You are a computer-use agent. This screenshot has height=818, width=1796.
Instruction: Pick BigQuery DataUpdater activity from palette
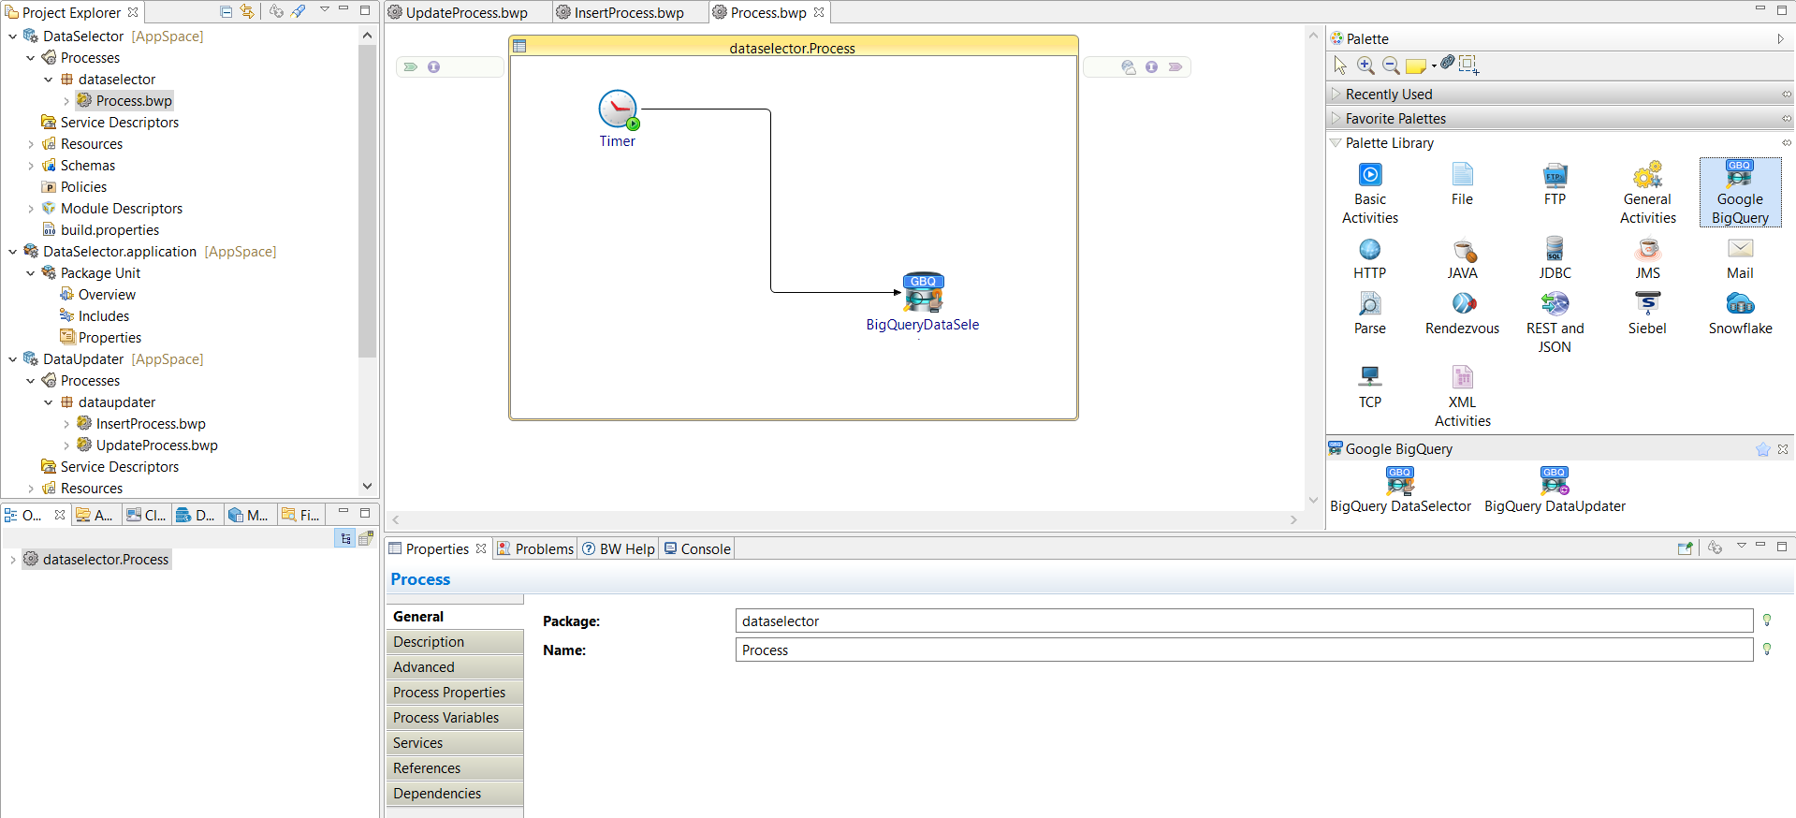(1555, 491)
